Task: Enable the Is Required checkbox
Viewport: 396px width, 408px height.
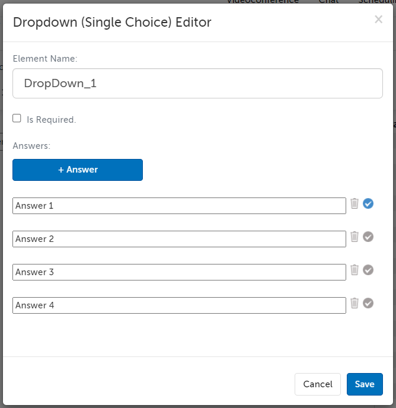Action: tap(17, 119)
